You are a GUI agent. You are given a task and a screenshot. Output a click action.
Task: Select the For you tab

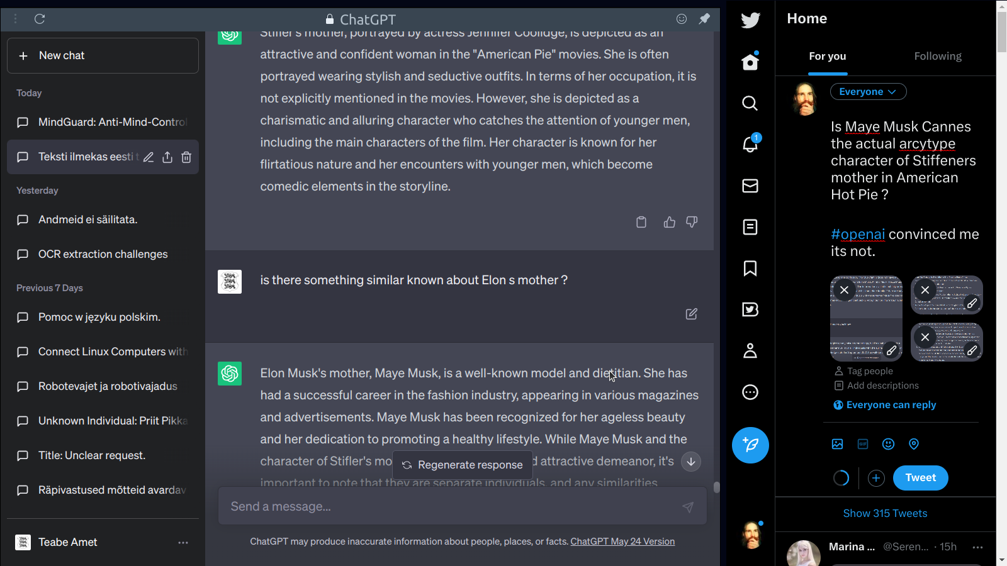(x=828, y=56)
